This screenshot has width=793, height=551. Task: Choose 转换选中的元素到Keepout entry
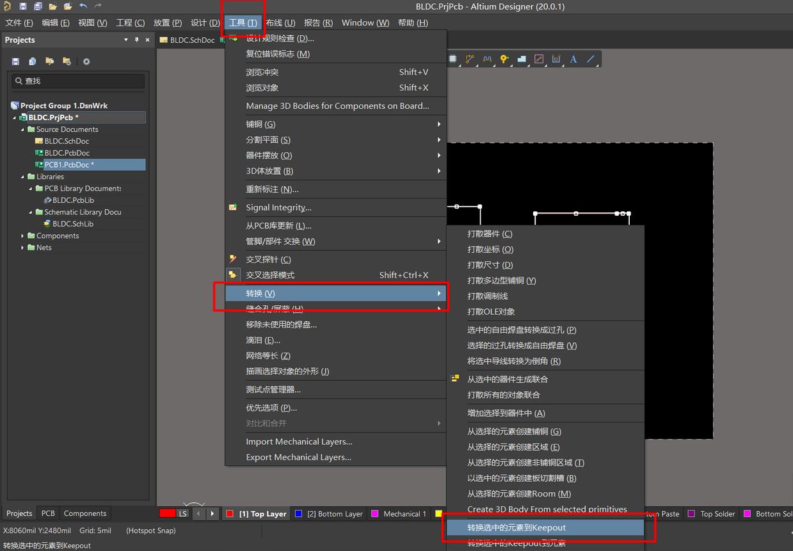click(545, 527)
